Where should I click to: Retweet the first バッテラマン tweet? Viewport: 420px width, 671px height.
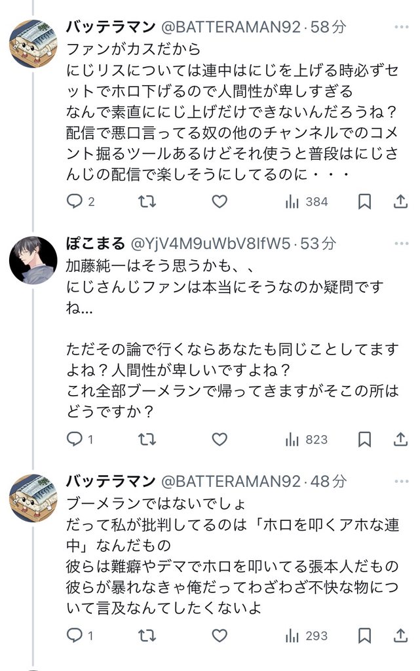pos(147,201)
